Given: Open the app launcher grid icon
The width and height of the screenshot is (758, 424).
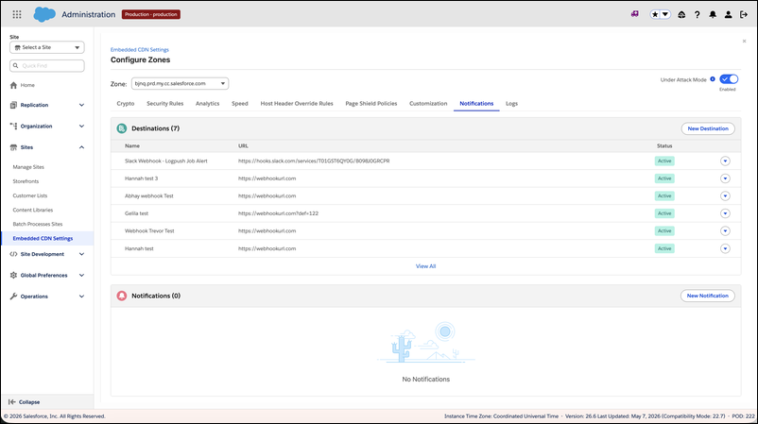Looking at the screenshot, I should point(17,14).
